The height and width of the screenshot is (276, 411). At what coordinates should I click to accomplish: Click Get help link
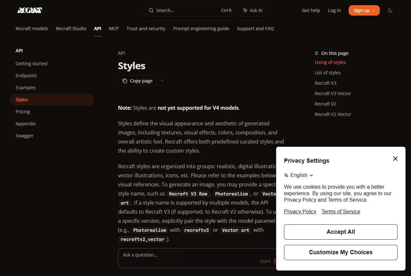click(x=311, y=10)
